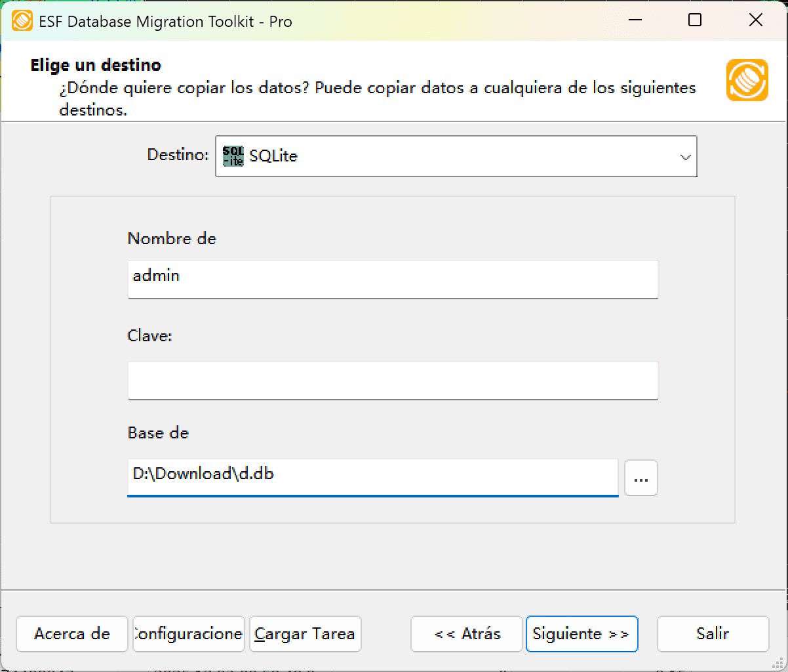Screen dimensions: 788x672
Task: Open the Configuraciones settings
Action: click(188, 634)
